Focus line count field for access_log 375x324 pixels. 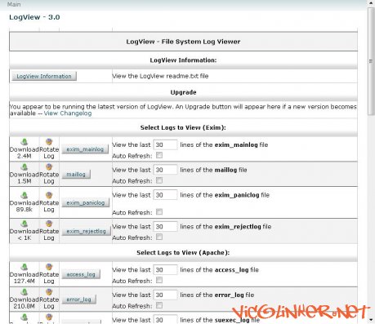[x=165, y=269]
